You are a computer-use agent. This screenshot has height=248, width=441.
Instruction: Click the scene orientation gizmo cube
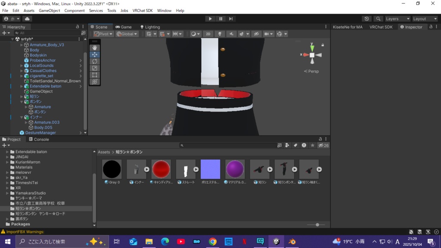coord(312,55)
